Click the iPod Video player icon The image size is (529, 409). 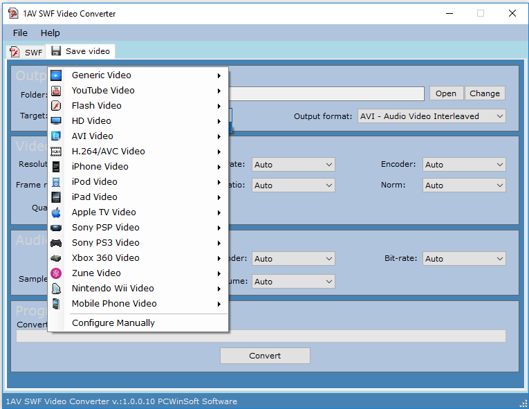pyautogui.click(x=56, y=182)
